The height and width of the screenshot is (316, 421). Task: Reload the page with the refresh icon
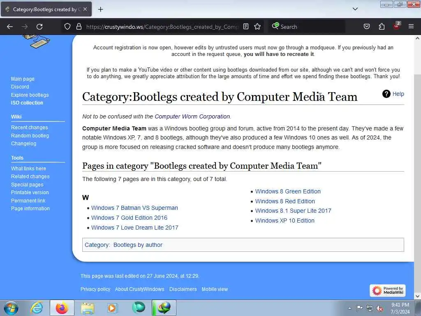tap(39, 27)
